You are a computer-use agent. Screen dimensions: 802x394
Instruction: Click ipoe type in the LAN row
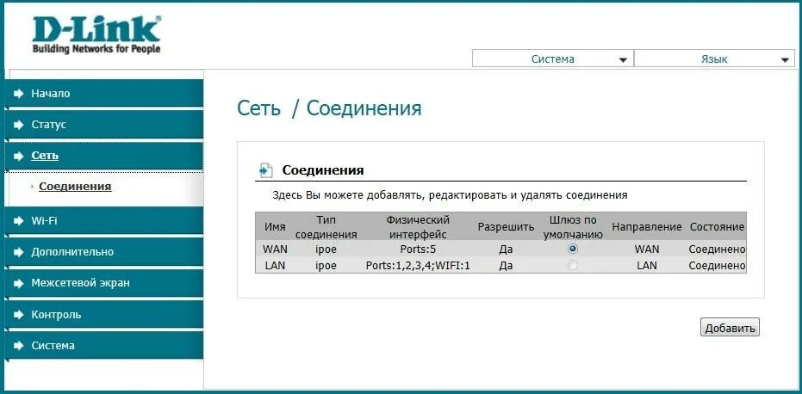(x=326, y=266)
